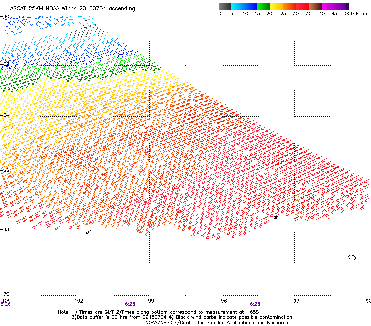The height and width of the screenshot is (326, 371).
Task: Select the brown 35-40 knots color segment
Action: tap(316, 6)
